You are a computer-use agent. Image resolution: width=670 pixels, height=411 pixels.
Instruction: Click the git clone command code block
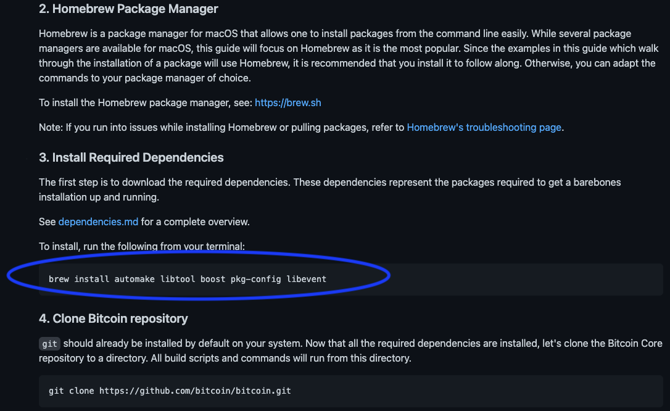pos(351,391)
